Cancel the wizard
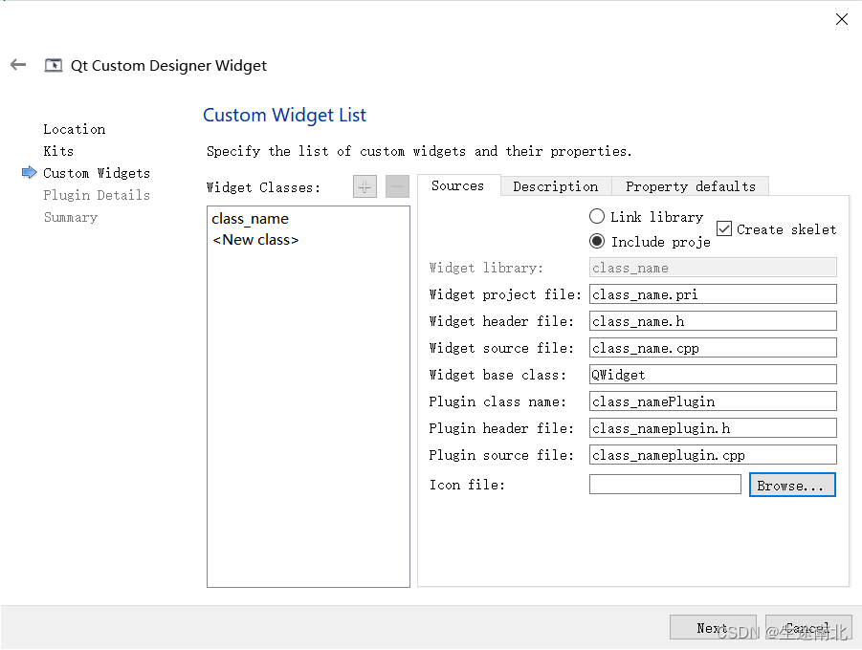The width and height of the screenshot is (862, 650). [x=808, y=627]
